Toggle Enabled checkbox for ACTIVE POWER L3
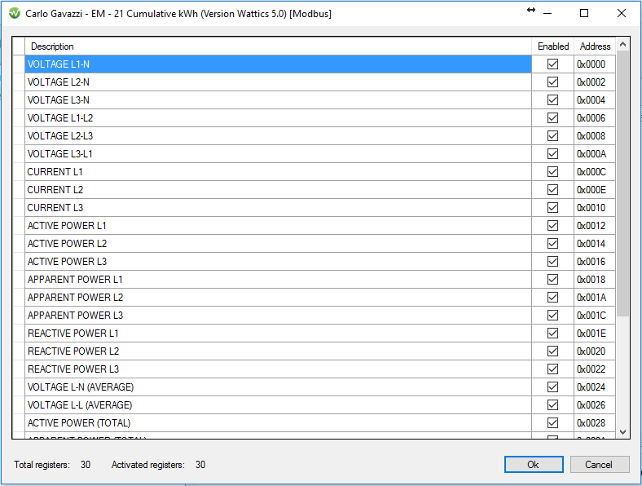The height and width of the screenshot is (486, 642). [x=552, y=262]
